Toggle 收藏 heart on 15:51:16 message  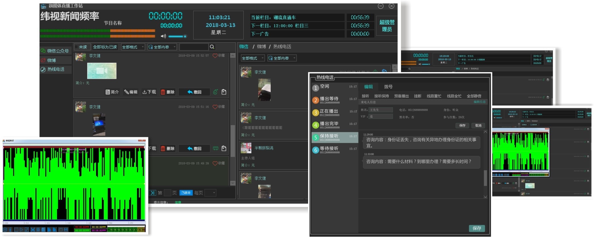[x=215, y=107]
